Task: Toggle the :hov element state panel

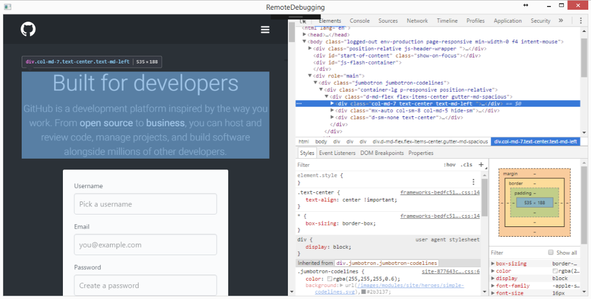Action: 449,165
